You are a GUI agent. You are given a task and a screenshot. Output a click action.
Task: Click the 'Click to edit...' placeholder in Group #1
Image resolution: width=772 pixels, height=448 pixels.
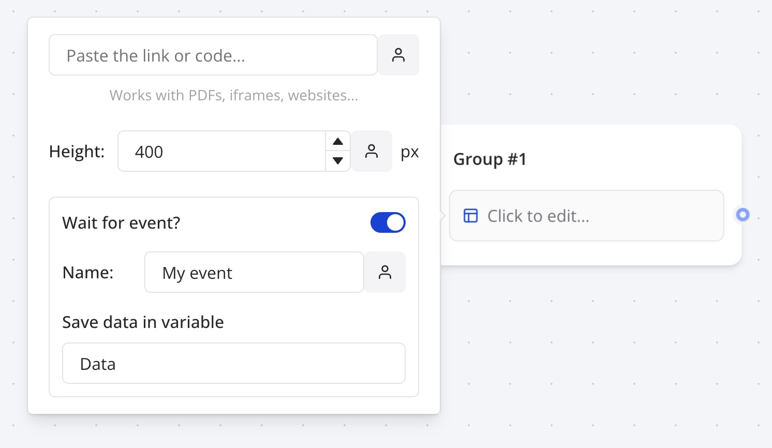click(x=538, y=216)
